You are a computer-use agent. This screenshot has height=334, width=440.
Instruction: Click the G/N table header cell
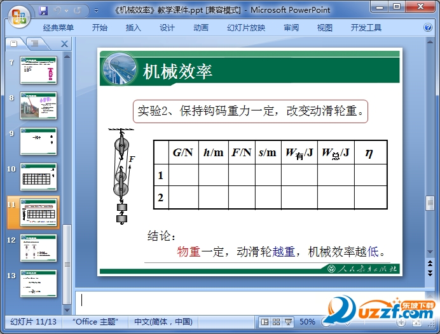point(184,152)
